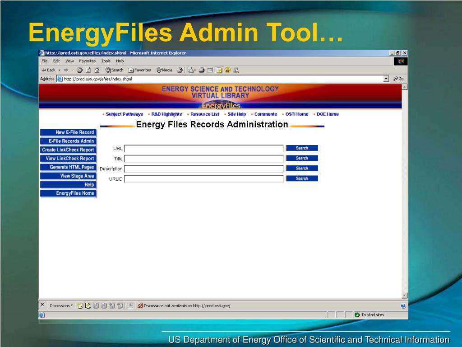Click View LinkCheck Report button
The width and height of the screenshot is (462, 347).
[69, 159]
